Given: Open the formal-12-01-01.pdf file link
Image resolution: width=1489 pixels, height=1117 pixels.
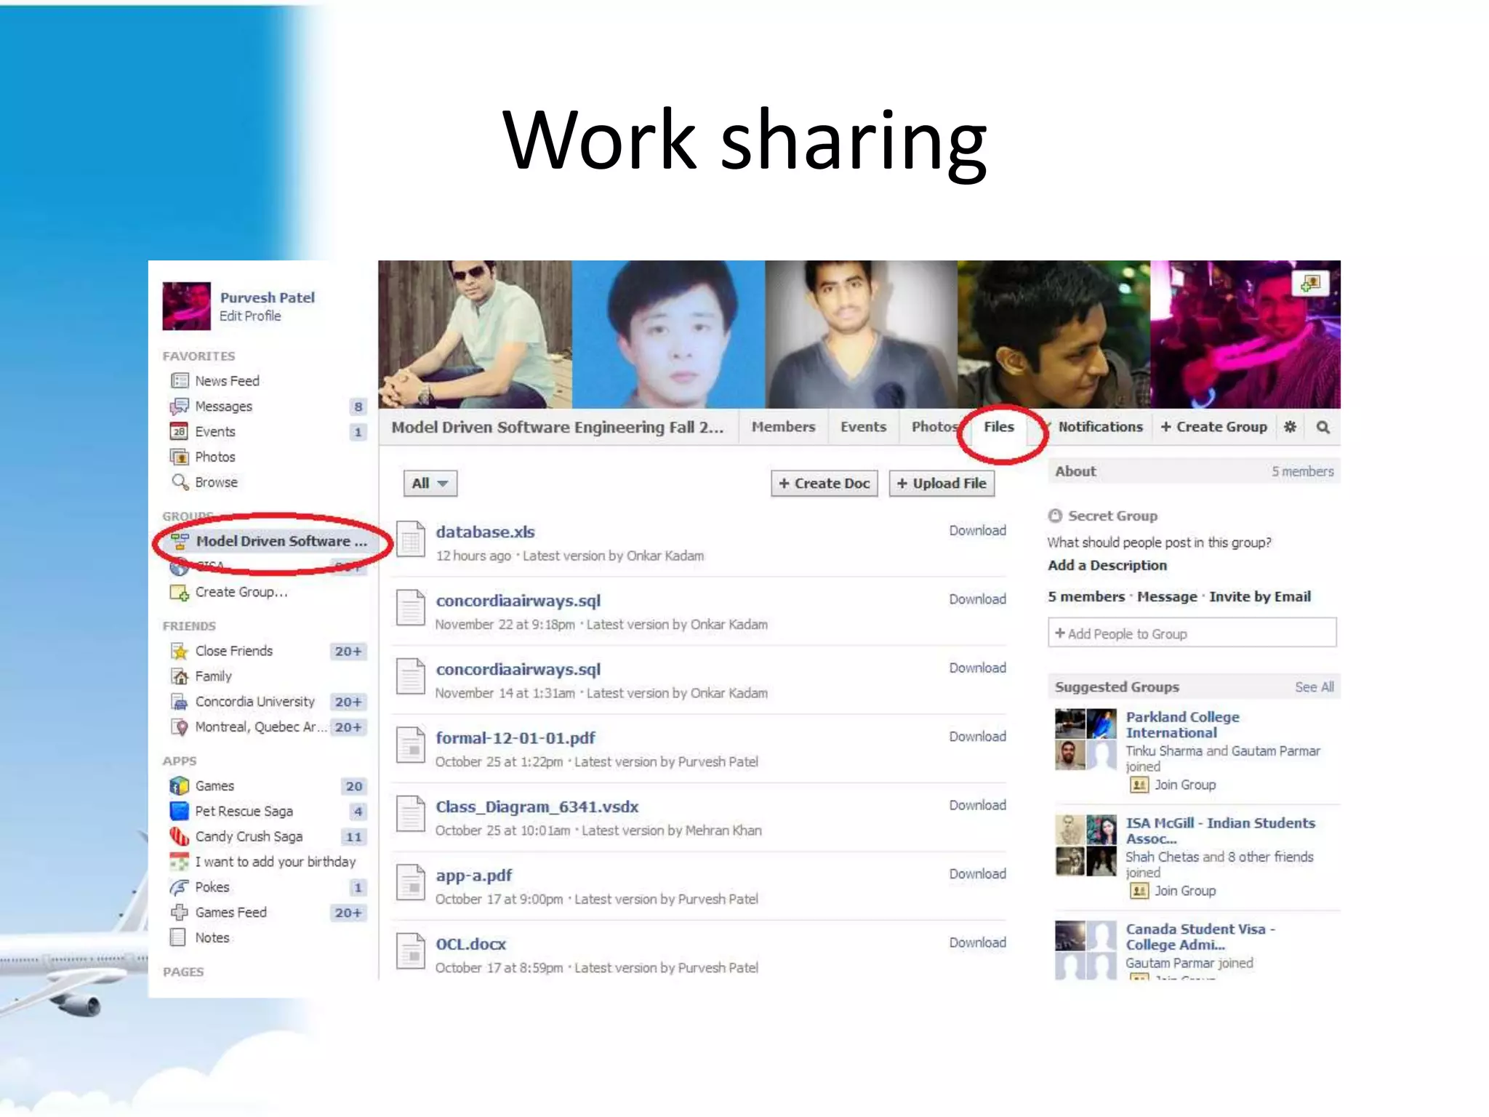Looking at the screenshot, I should tap(515, 738).
